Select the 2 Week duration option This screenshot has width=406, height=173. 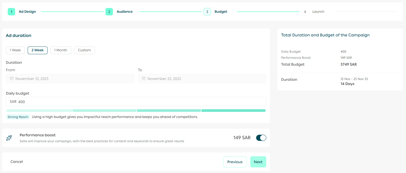pos(37,50)
